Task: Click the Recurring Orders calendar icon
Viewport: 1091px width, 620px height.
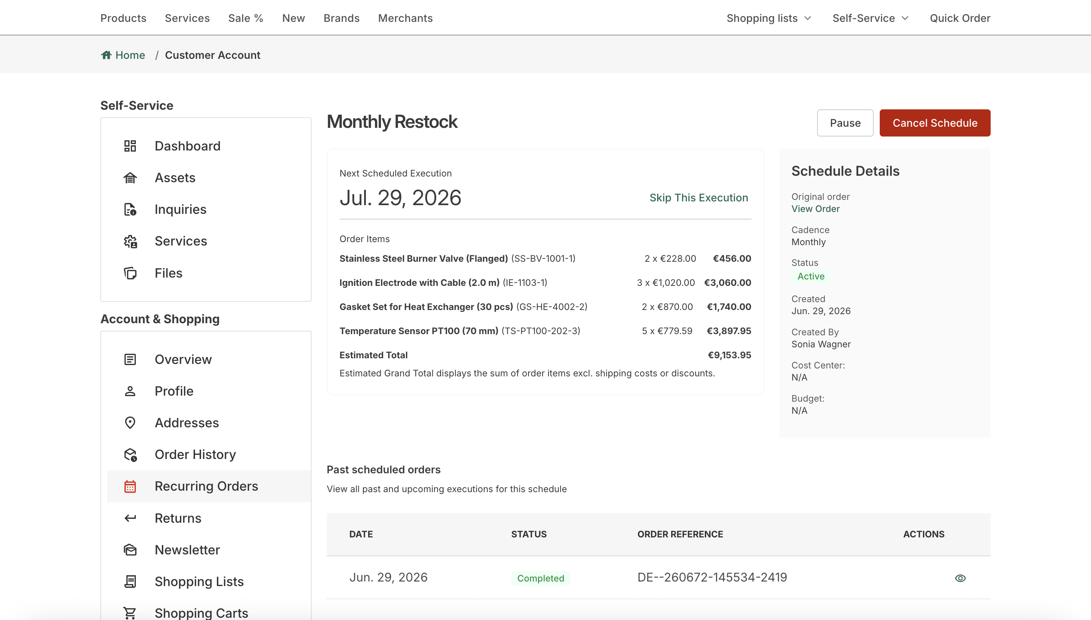Action: coord(130,486)
